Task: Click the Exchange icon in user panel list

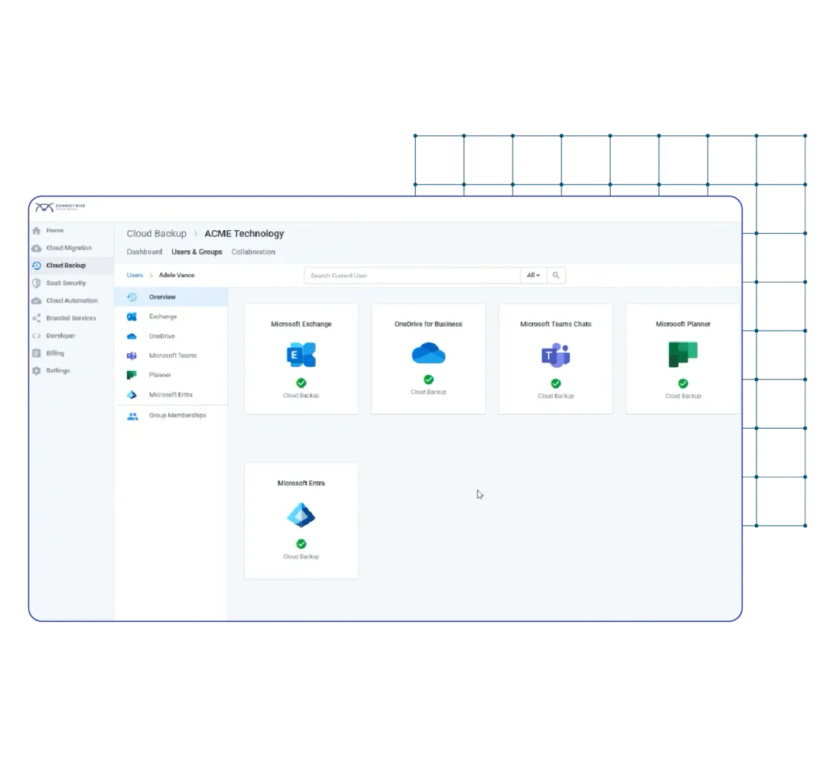Action: (x=132, y=317)
